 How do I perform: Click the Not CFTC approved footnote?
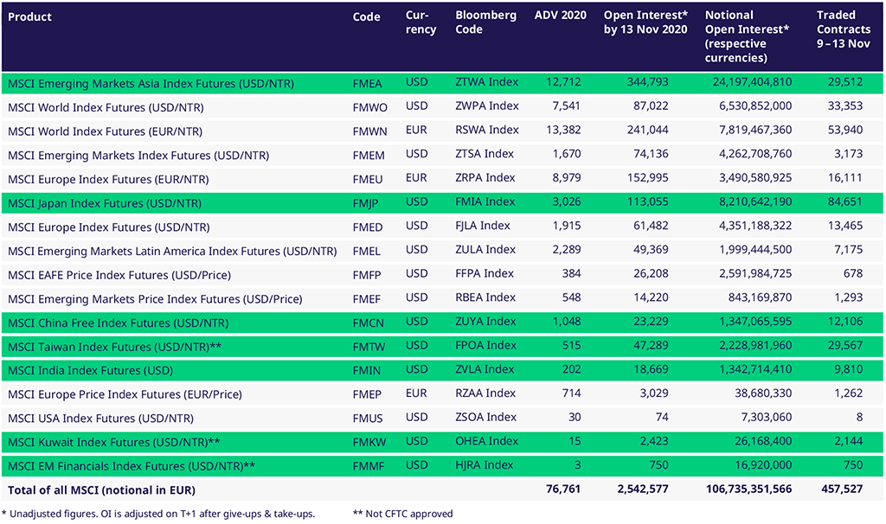[x=402, y=514]
